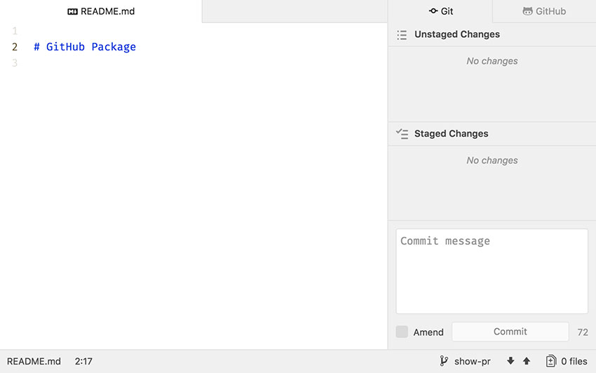The width and height of the screenshot is (596, 373).
Task: Click the changed files diff icon
Action: (x=551, y=361)
